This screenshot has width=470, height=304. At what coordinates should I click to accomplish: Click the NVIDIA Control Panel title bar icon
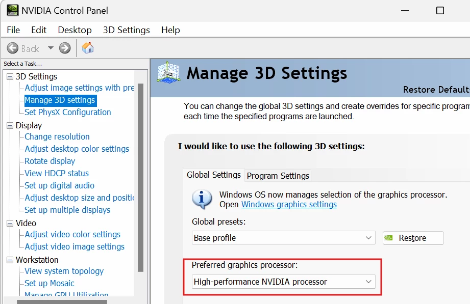click(x=13, y=10)
